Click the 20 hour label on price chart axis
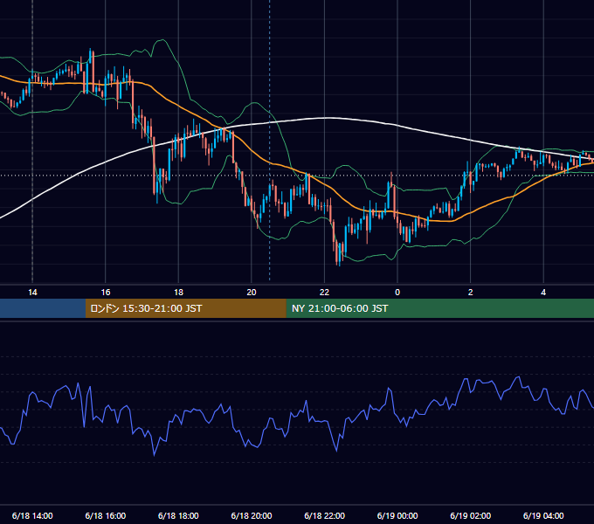The image size is (594, 524). [x=252, y=293]
